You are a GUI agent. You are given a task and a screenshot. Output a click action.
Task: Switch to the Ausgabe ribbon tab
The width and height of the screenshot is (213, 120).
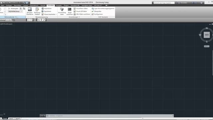point(59,5)
